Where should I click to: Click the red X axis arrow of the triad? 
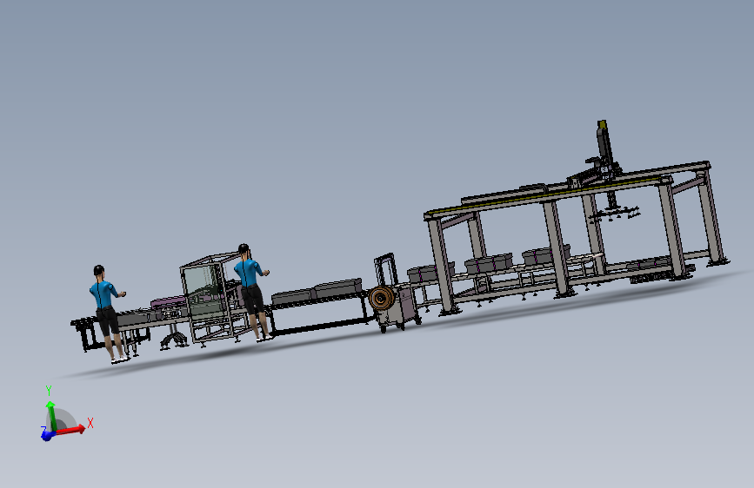coord(71,430)
